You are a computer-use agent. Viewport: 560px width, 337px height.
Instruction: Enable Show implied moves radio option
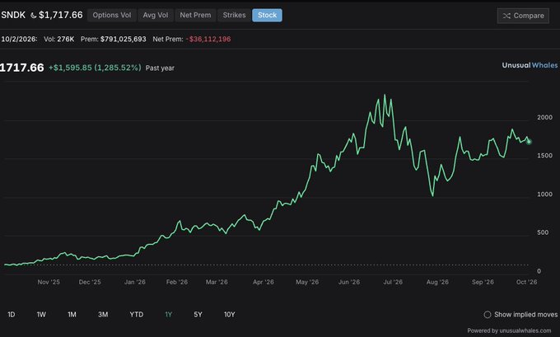click(x=488, y=315)
